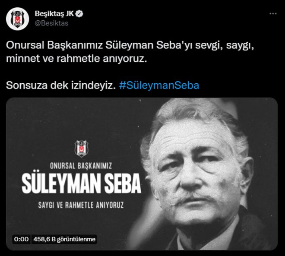Click the sentence Sonsuza dek izindeyiz
Screen dimensions: 285x256
(x=61, y=85)
